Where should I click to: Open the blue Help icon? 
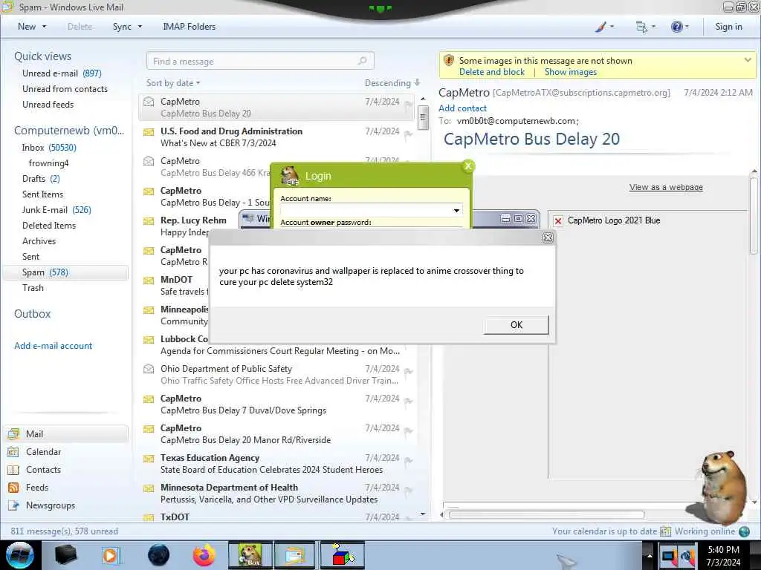(676, 27)
